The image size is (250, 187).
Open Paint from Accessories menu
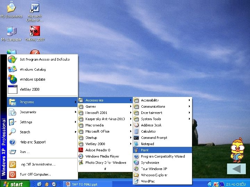click(x=162, y=150)
